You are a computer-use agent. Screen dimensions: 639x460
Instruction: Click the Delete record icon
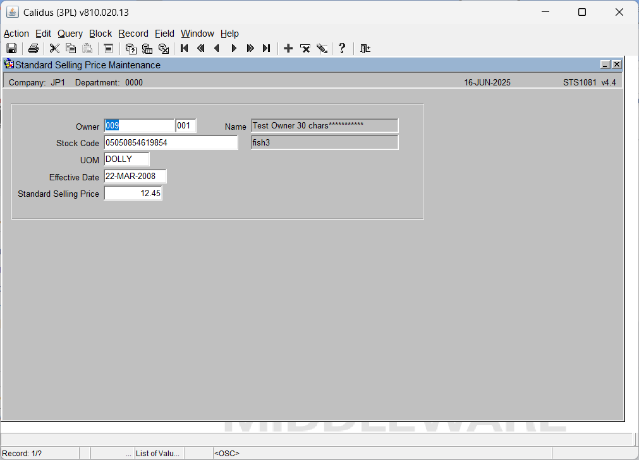pyautogui.click(x=305, y=49)
